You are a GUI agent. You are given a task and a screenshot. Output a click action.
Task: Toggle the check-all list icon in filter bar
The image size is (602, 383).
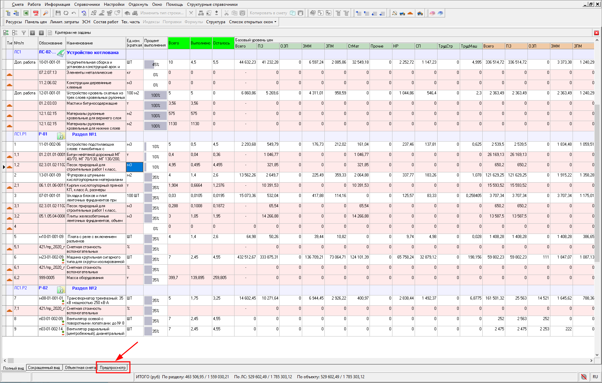click(x=6, y=33)
